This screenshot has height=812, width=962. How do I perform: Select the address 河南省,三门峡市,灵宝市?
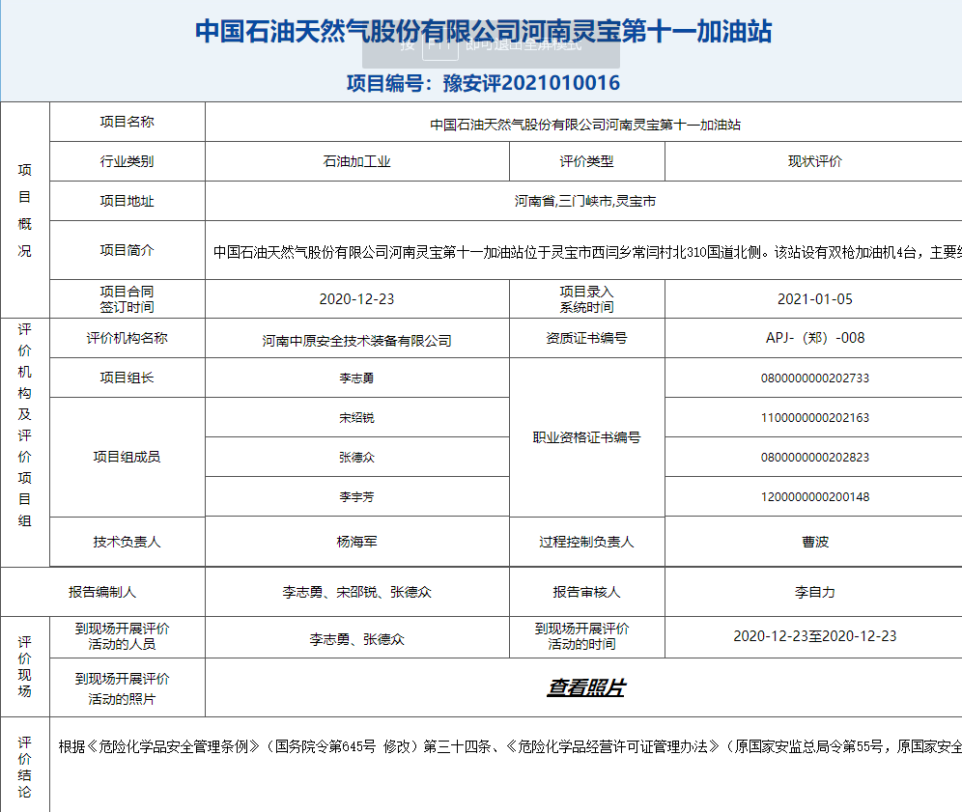coord(585,201)
